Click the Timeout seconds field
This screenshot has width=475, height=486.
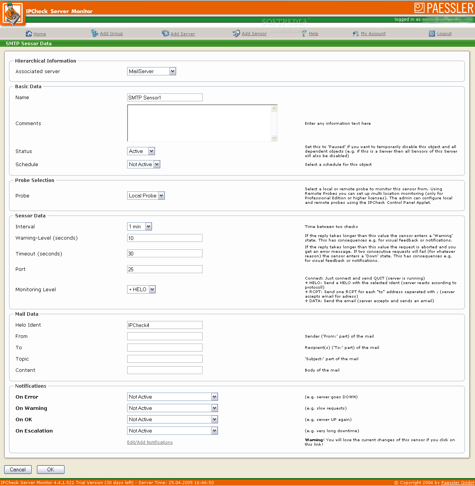(x=165, y=254)
